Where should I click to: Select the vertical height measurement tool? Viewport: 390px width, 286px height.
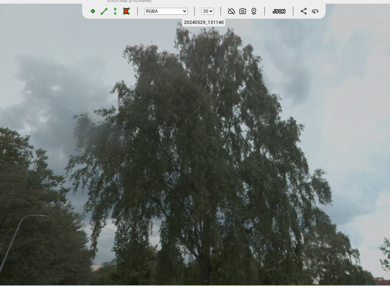coord(115,11)
